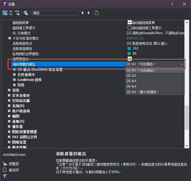Open the 消除屏幕的锯齿 dropdown arrow
This screenshot has height=181, width=191.
coord(182,64)
